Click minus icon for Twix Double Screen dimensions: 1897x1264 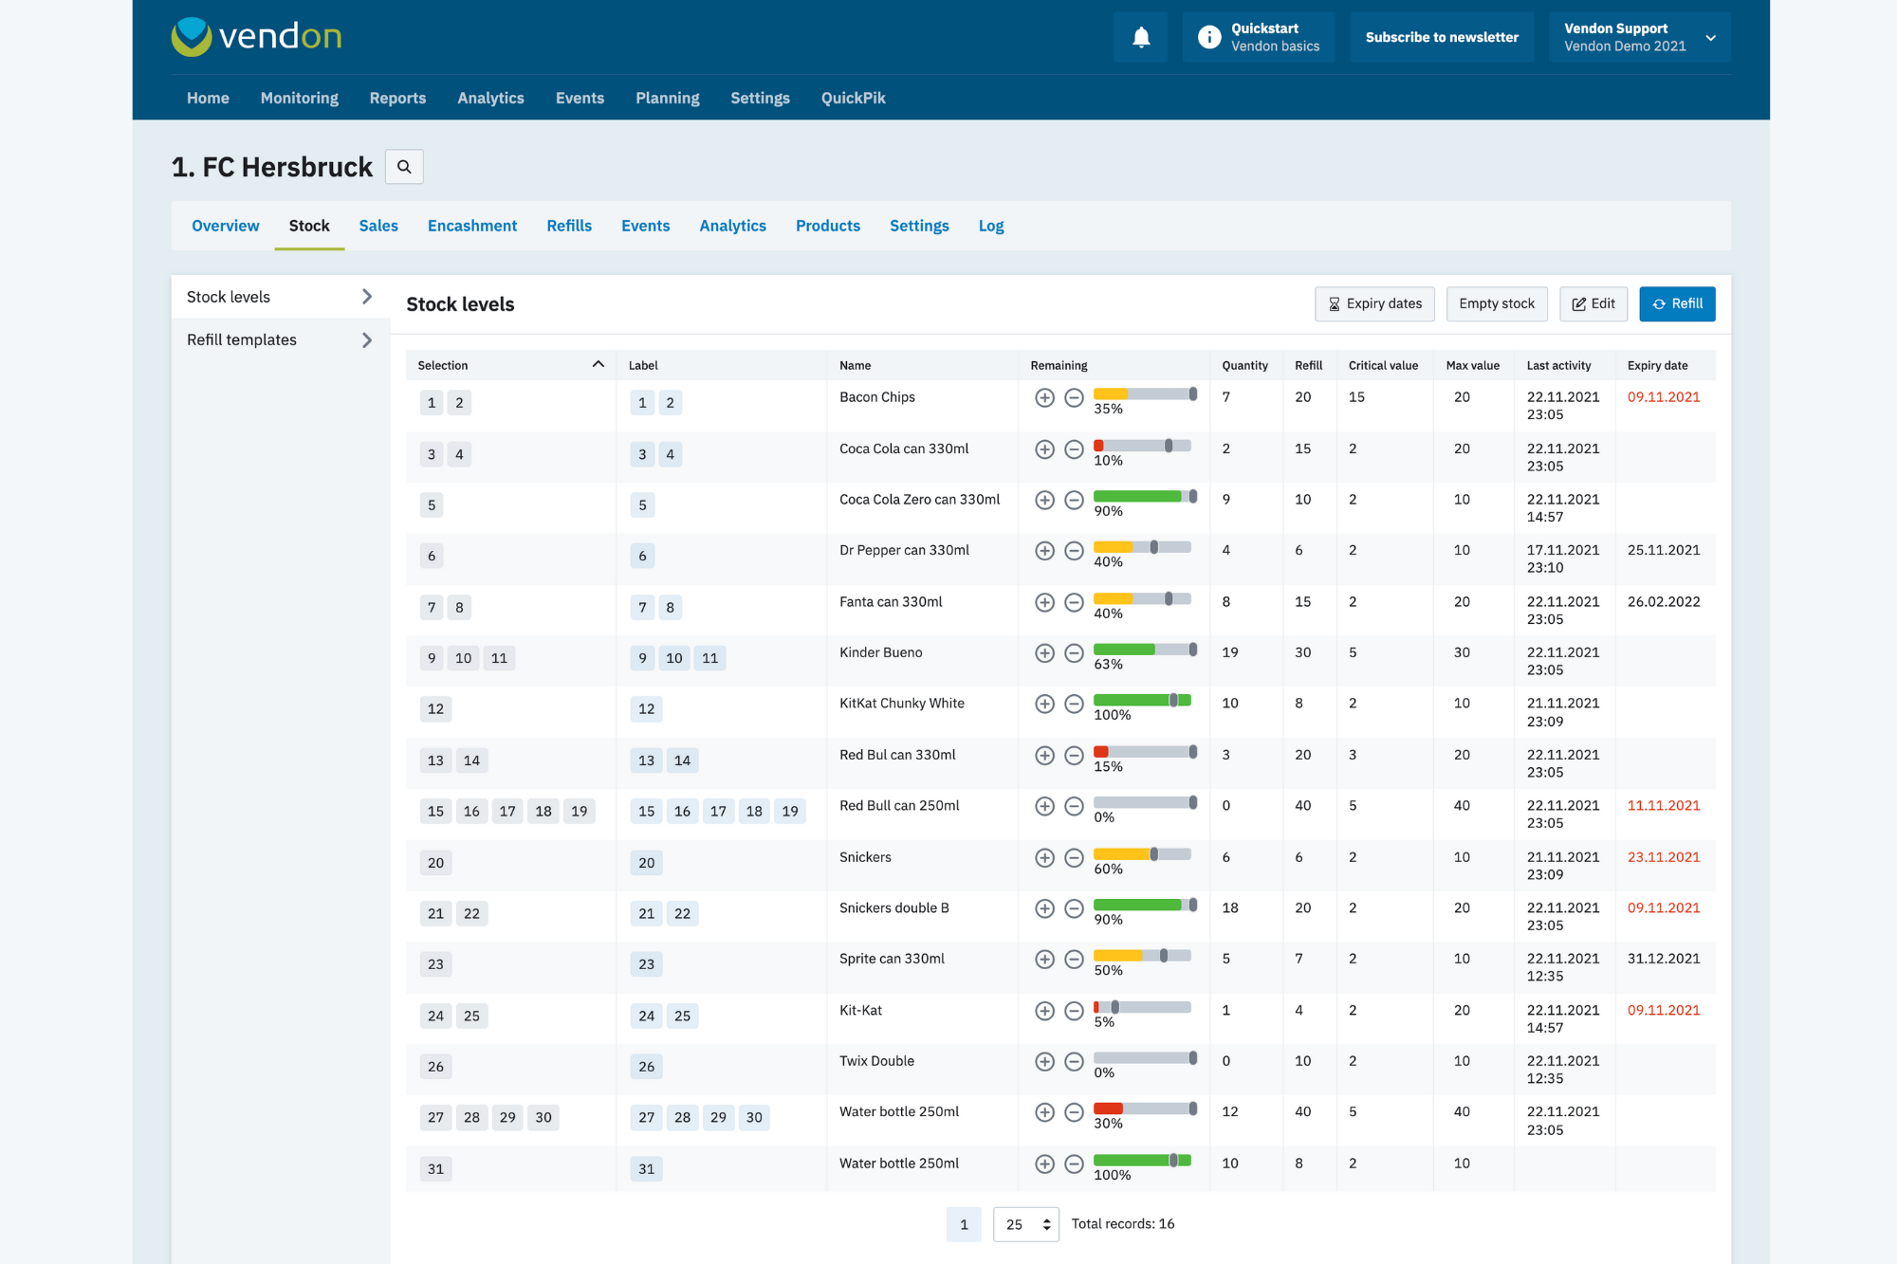1074,1062
